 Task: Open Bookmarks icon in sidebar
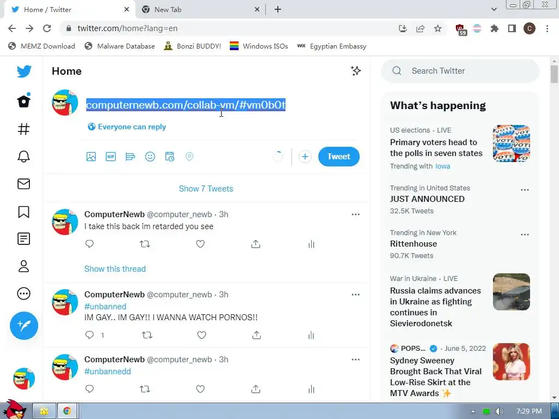(x=24, y=212)
